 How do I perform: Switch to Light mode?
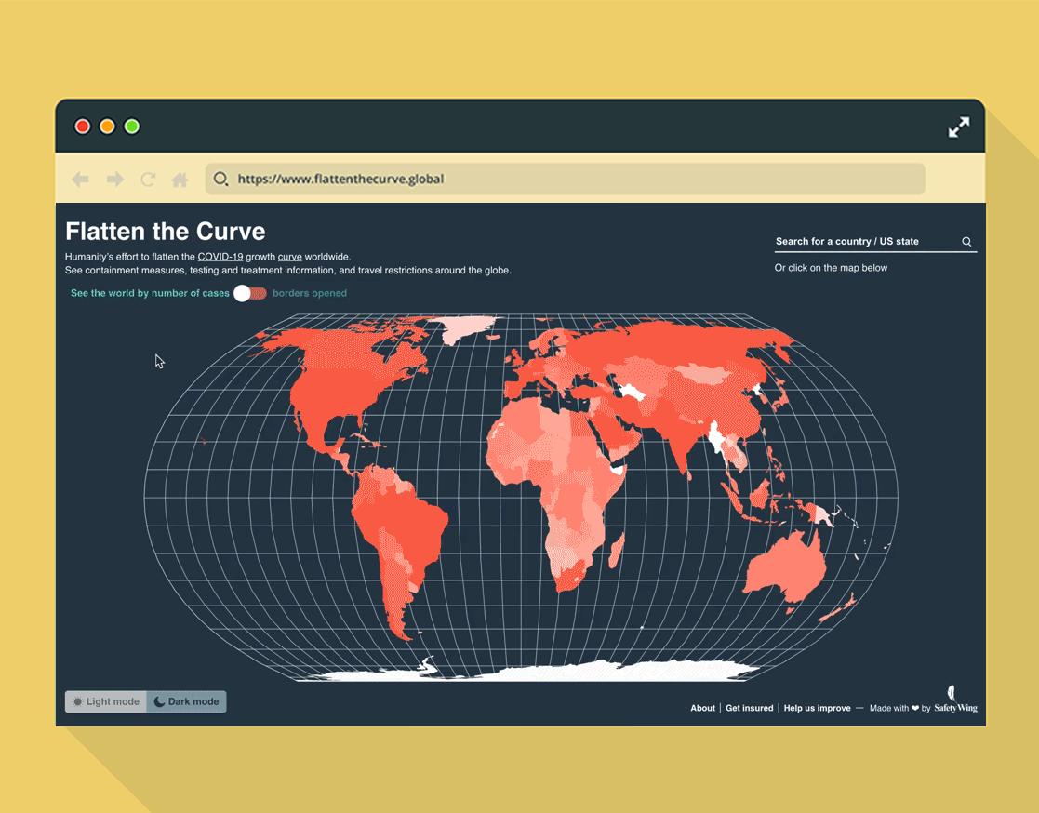click(x=106, y=701)
